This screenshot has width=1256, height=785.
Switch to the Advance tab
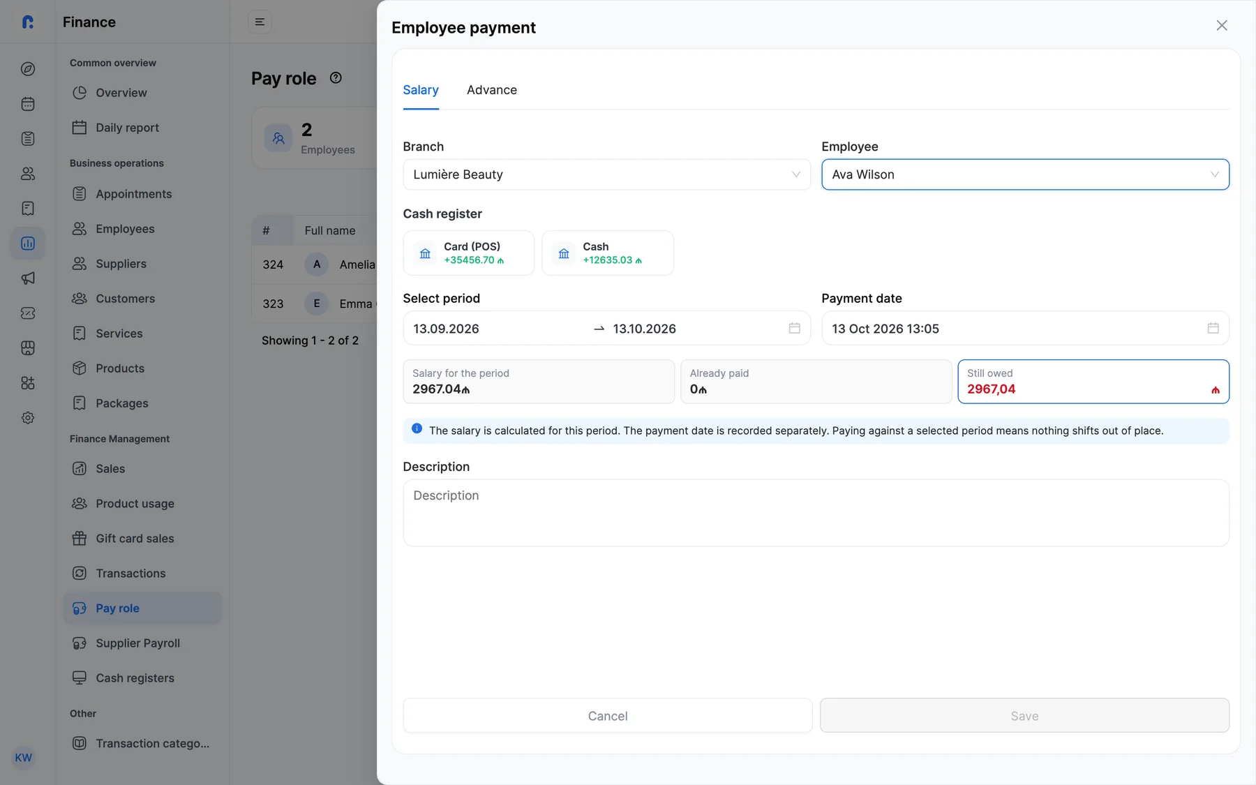pyautogui.click(x=492, y=90)
